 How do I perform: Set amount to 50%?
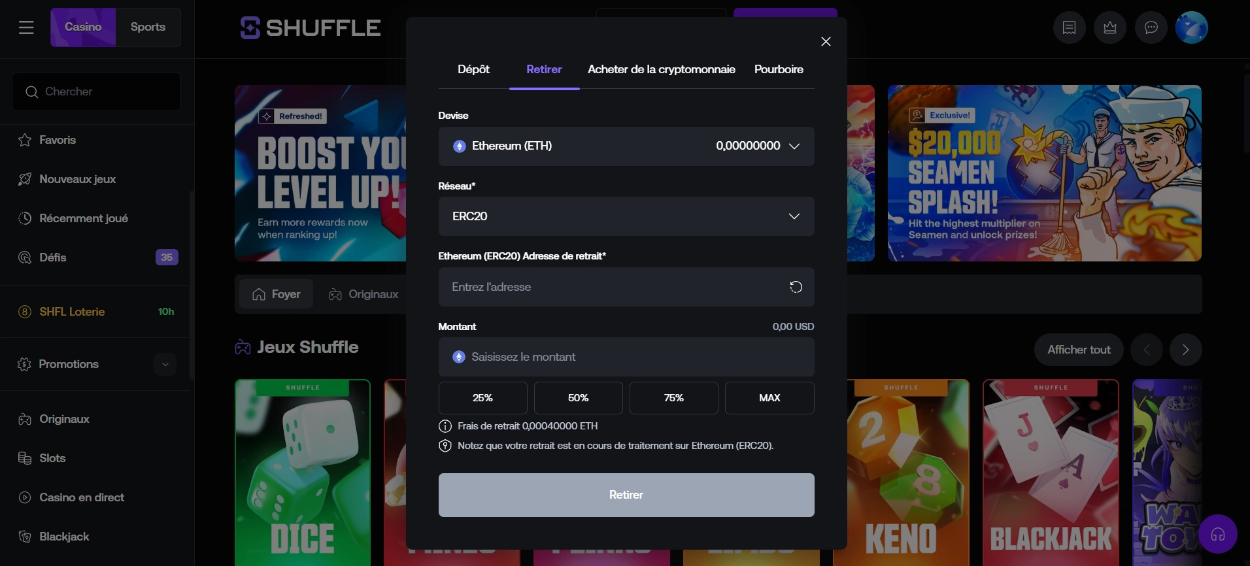coord(579,398)
